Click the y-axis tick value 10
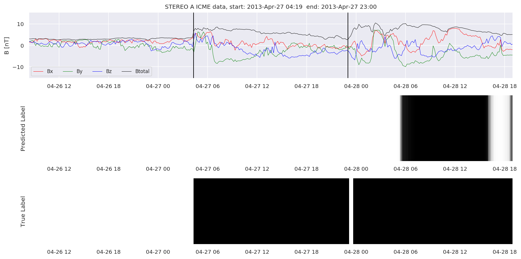This screenshot has width=521, height=259. pyautogui.click(x=20, y=24)
